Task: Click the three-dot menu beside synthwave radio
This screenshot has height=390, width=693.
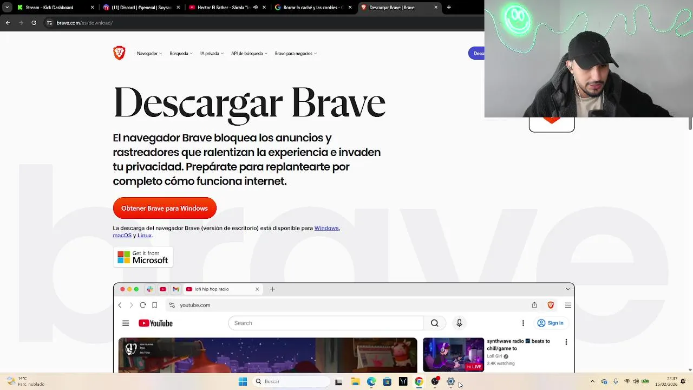Action: [566, 342]
